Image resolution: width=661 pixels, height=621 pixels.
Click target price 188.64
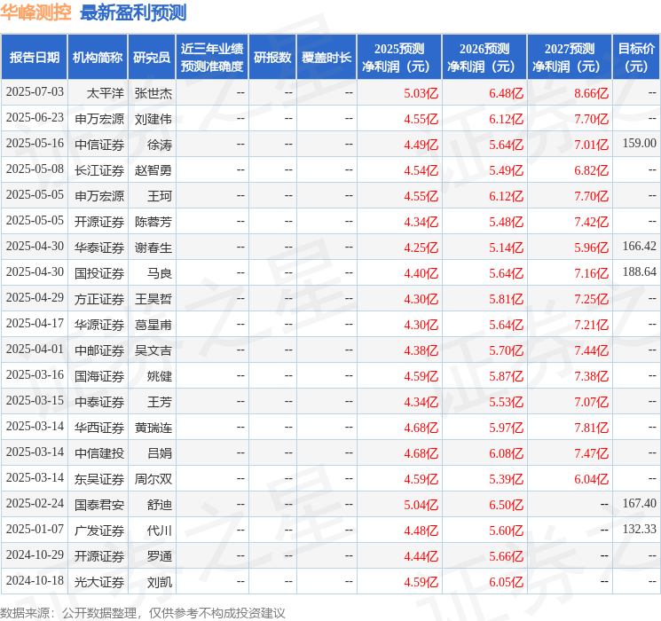pos(640,272)
